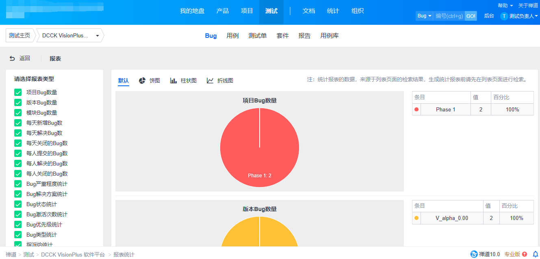Toggle the Bug状态统计 checkbox

pos(18,205)
